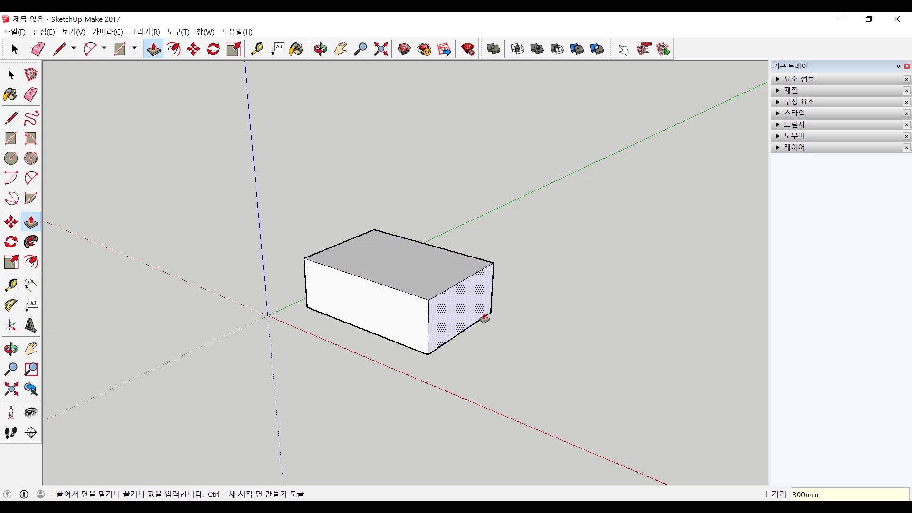Close the 그림자 panel section
The image size is (912, 513).
click(906, 125)
